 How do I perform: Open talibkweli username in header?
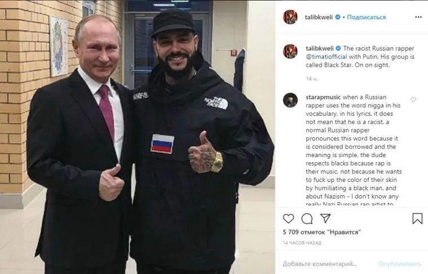[x=319, y=17]
